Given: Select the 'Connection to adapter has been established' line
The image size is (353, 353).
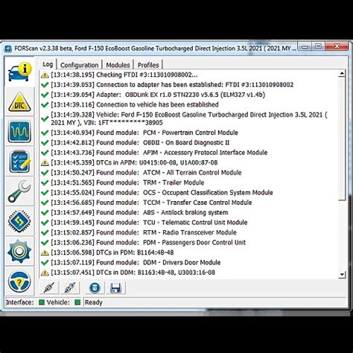Looking at the screenshot, I should pos(167,85).
